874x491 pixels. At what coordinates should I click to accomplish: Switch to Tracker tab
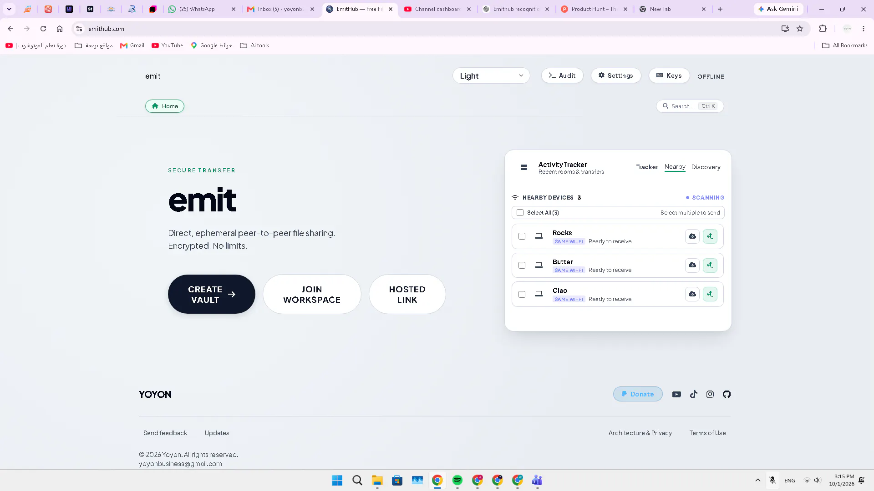pos(647,167)
